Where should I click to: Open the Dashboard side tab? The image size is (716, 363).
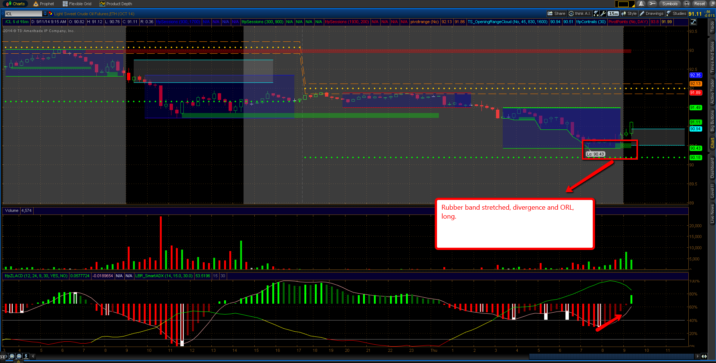pyautogui.click(x=712, y=168)
